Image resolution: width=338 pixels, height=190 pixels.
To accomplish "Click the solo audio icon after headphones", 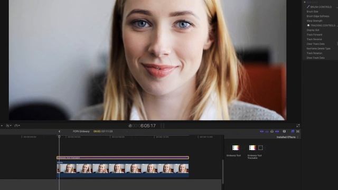I will point(277,131).
